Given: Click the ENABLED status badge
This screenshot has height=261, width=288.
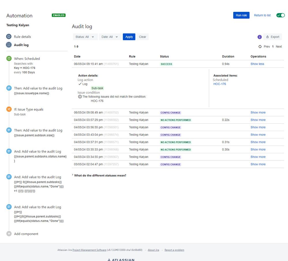Looking at the screenshot, I should tap(59, 15).
